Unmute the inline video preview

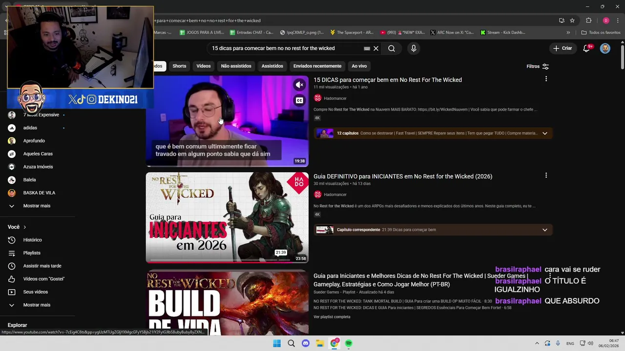pos(299,85)
